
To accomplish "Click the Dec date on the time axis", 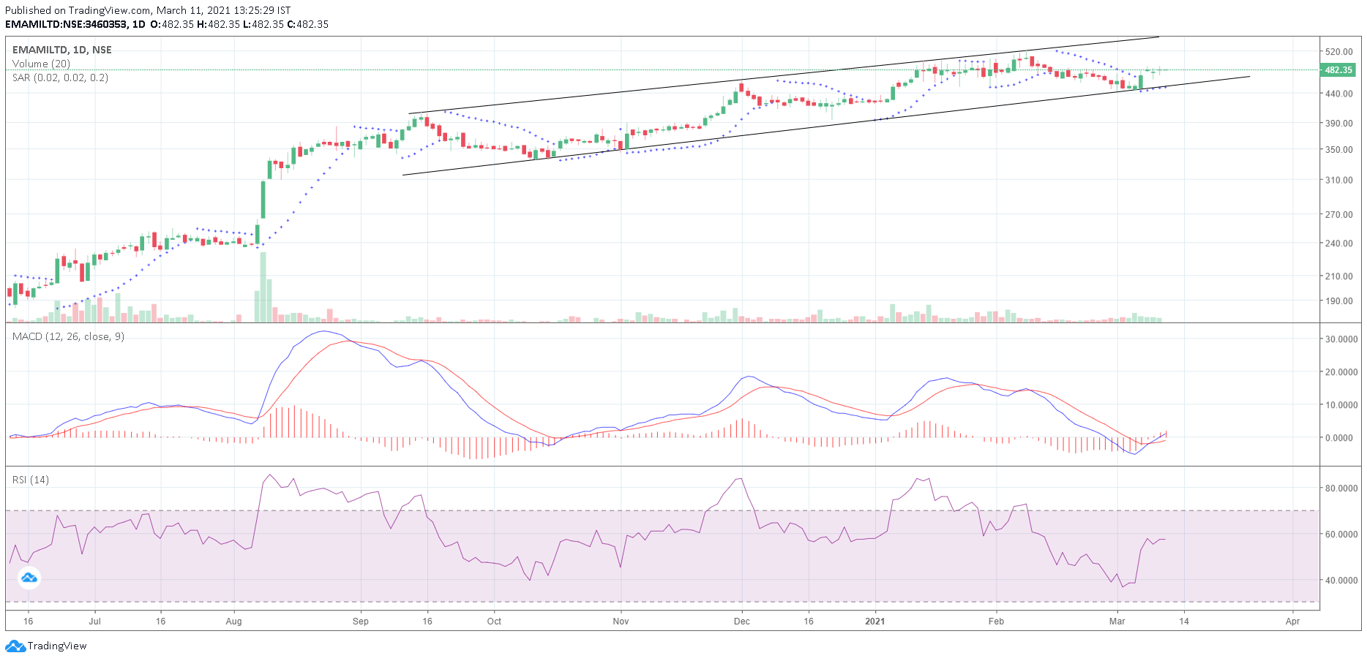I will [x=741, y=622].
